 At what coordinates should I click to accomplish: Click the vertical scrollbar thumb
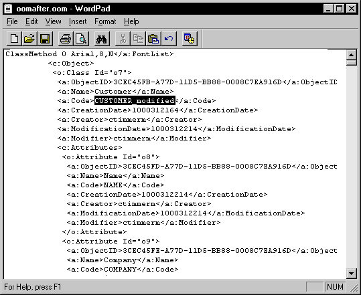click(352, 62)
